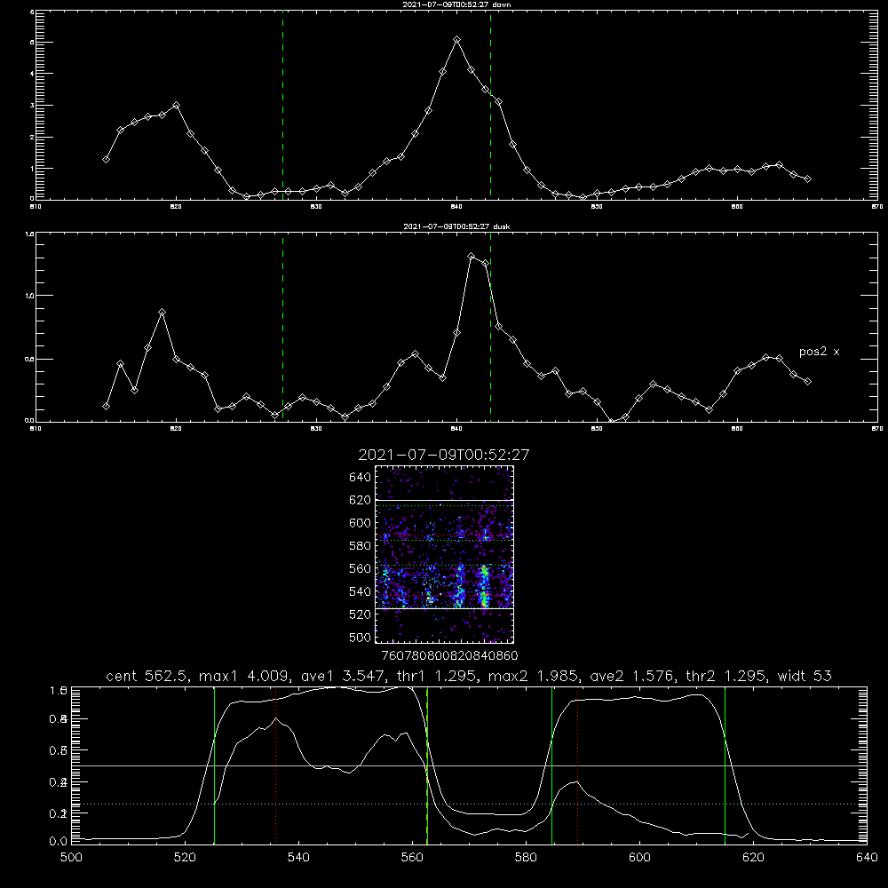
Task: Click left green dashed line in dawn plot
Action: [282, 105]
